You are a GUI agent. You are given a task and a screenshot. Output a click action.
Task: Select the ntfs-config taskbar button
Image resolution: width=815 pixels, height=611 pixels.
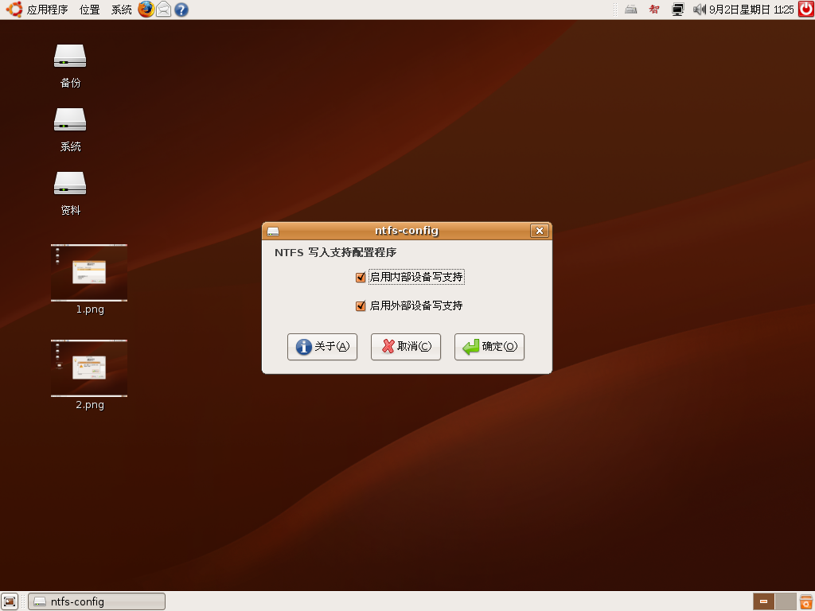coord(96,601)
